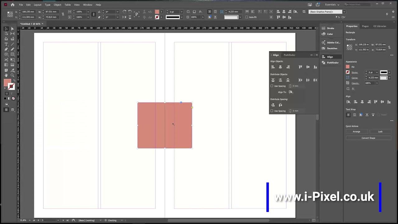
Task: Open stroke weight dropdown in Properties panel
Action: (x=377, y=72)
